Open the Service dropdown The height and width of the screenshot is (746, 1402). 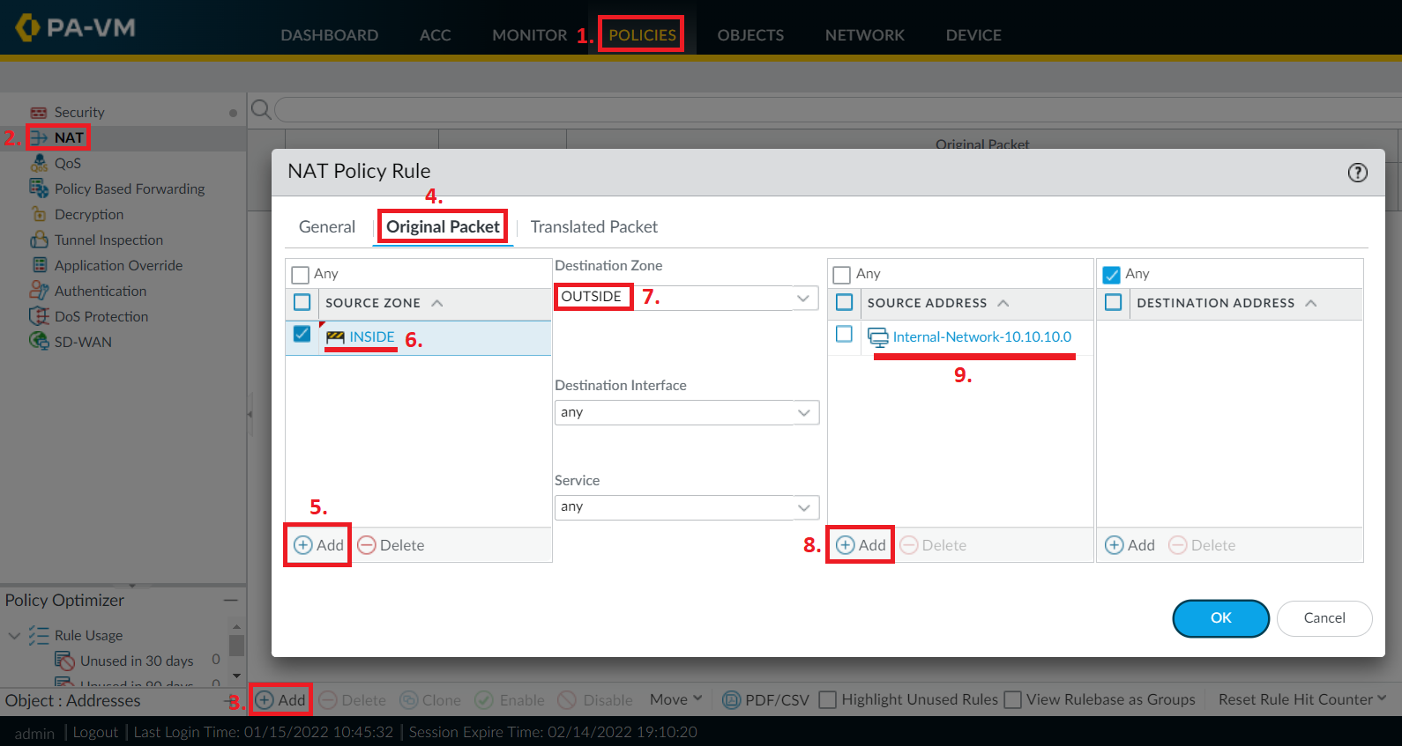tap(803, 507)
